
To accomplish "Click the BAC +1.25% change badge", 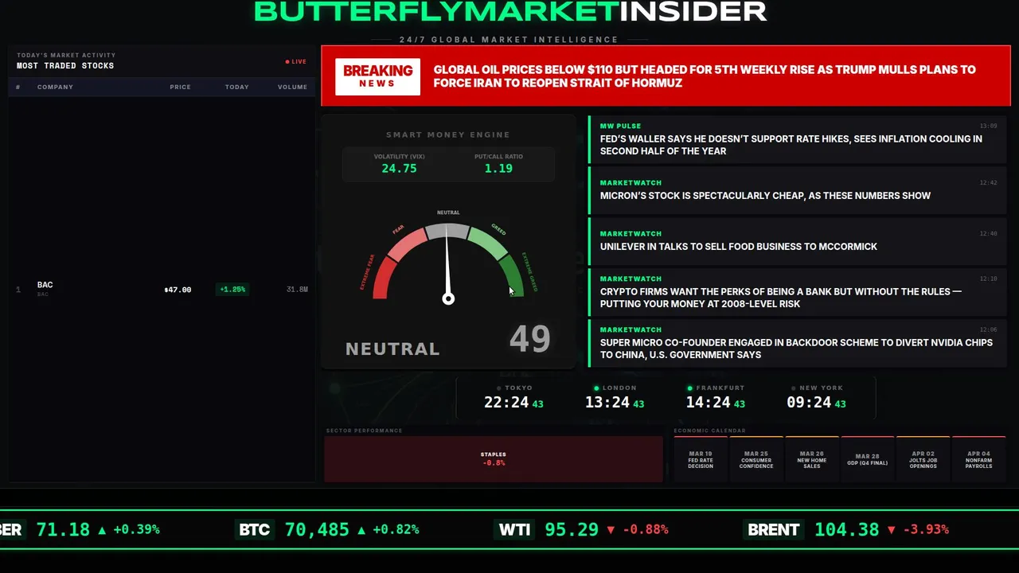I will [232, 290].
